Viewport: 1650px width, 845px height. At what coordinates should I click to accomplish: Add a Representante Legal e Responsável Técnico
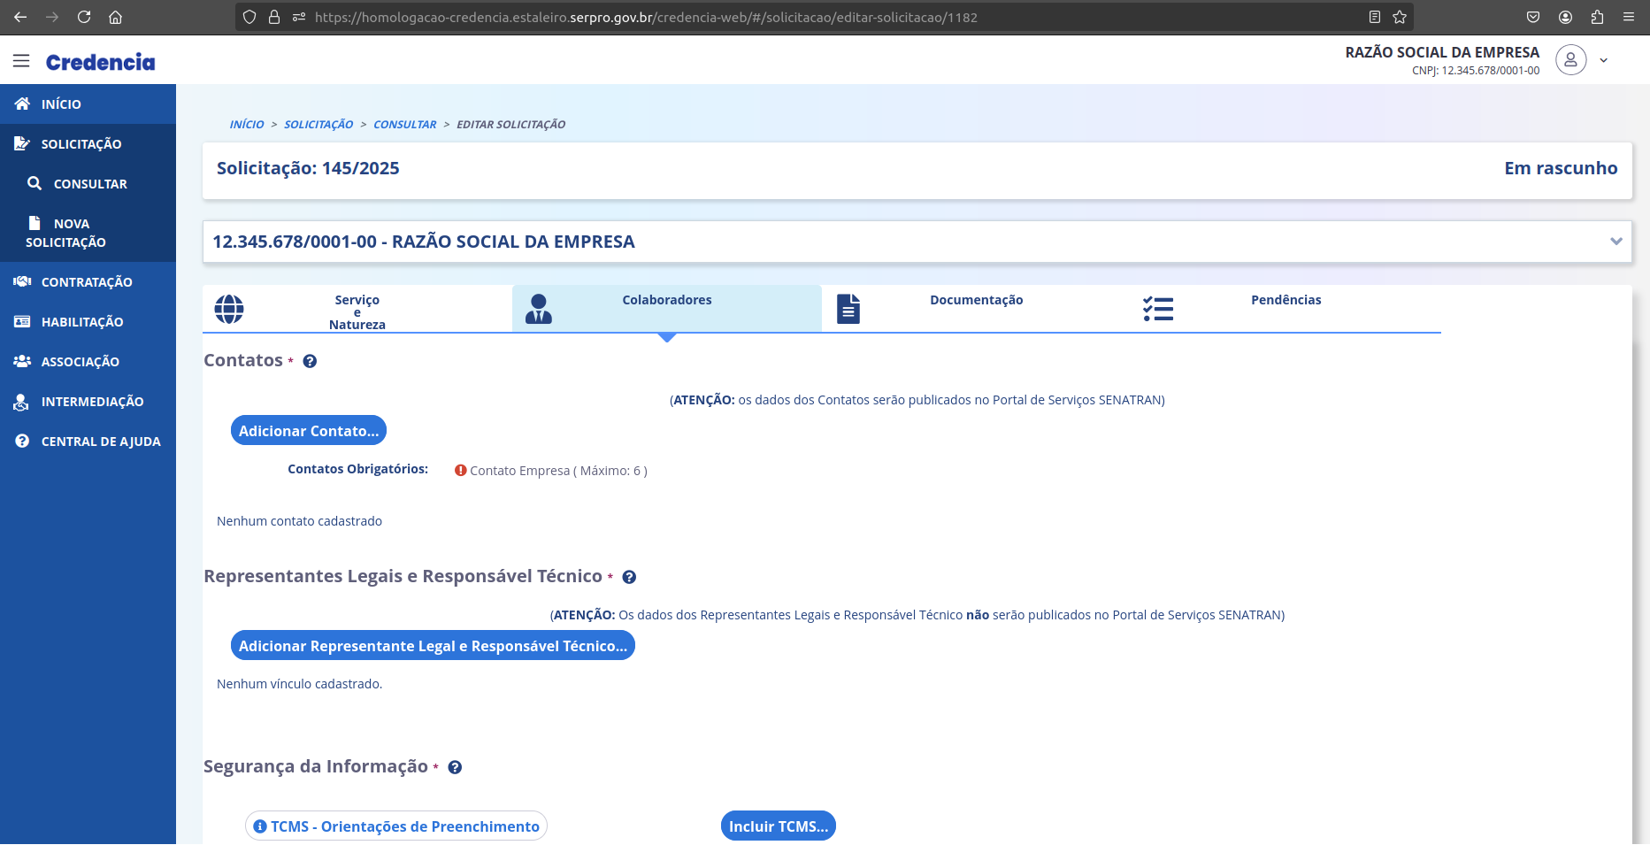[433, 646]
